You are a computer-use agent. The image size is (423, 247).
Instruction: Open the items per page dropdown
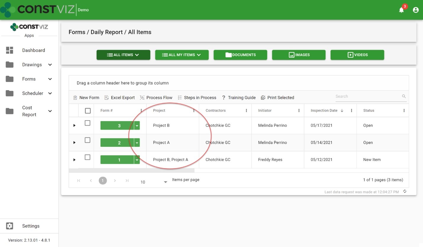coord(165,182)
